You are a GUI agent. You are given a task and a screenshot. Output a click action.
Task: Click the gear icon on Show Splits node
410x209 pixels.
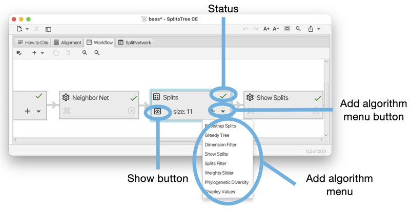tap(250, 97)
